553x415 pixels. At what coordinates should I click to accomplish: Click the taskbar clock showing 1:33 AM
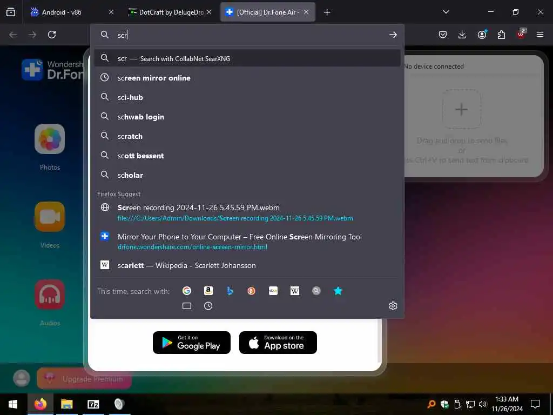click(507, 404)
